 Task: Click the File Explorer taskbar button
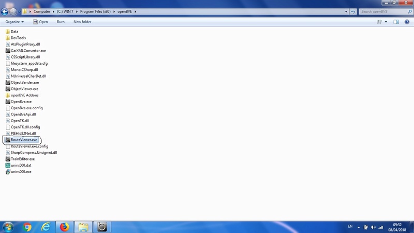pos(83,227)
